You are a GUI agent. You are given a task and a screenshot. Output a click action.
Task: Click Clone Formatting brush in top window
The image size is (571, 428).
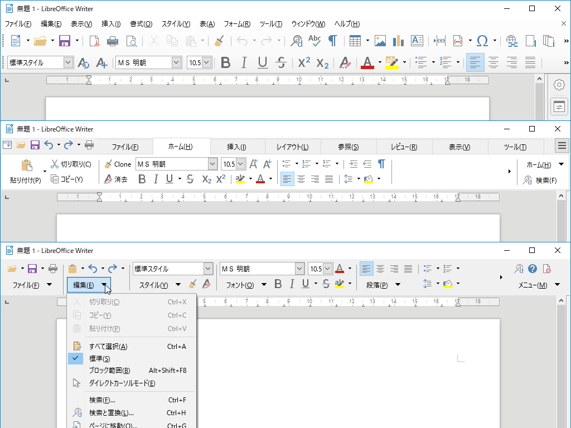coord(219,41)
